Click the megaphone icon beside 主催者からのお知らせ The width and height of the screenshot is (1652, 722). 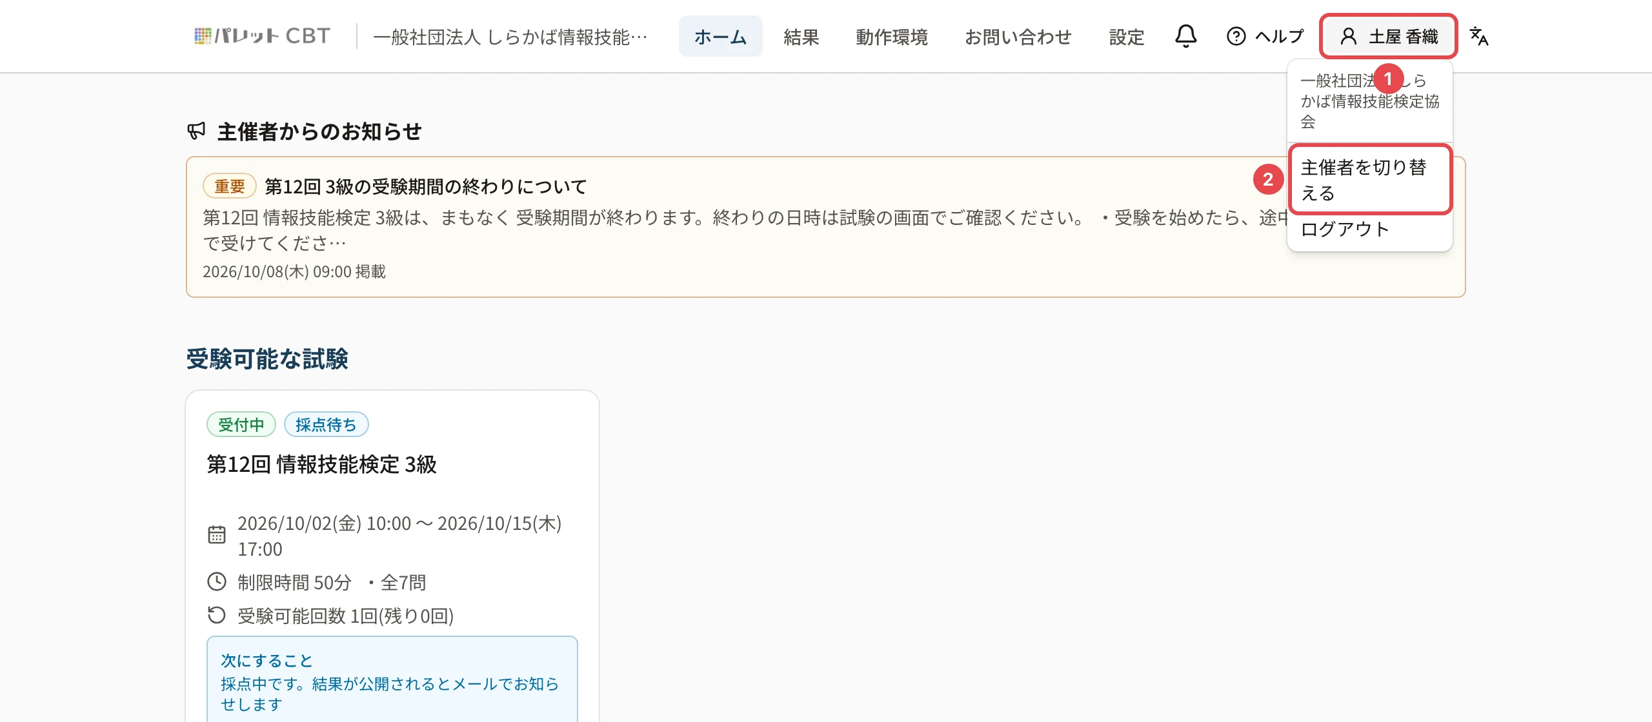coord(196,132)
